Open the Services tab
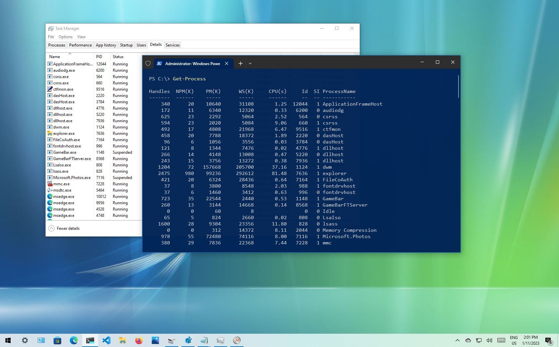This screenshot has width=559, height=347. pos(172,45)
